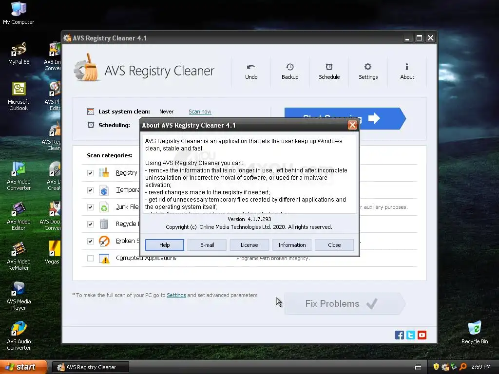Viewport: 499px width, 374px height.
Task: Select the AVS Video Converter desktop icon
Action: point(19,176)
